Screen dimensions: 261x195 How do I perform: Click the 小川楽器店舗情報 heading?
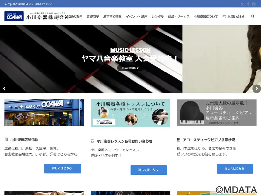(24, 140)
